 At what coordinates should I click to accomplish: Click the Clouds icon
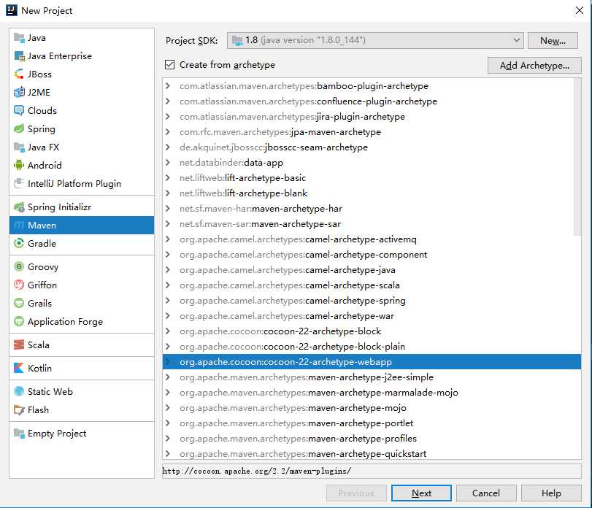click(x=19, y=110)
